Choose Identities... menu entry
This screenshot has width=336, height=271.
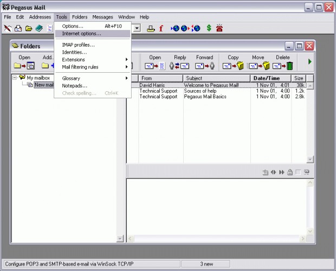(93, 52)
